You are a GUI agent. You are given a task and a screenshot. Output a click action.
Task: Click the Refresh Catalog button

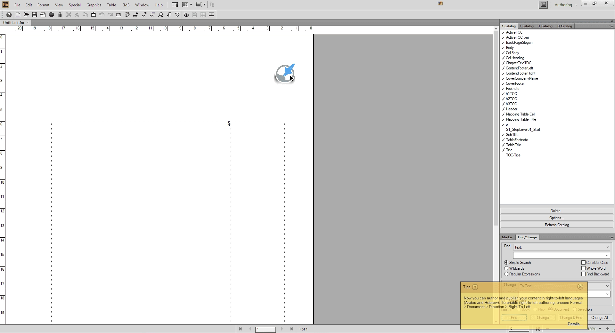pyautogui.click(x=557, y=225)
